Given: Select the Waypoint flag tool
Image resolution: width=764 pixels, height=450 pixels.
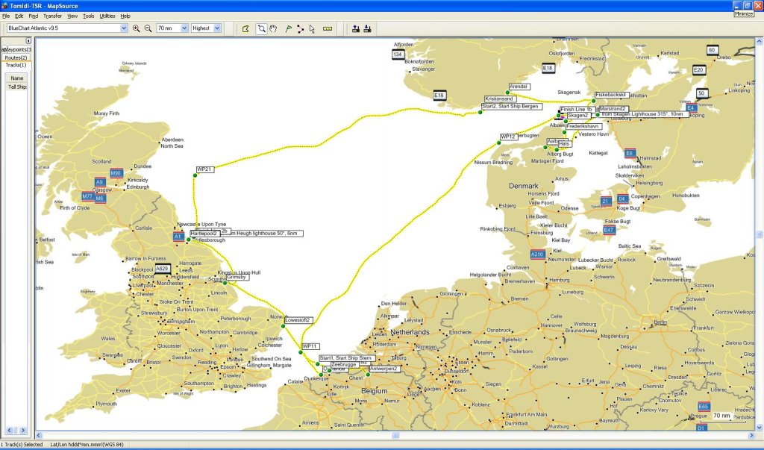Looking at the screenshot, I should (289, 29).
